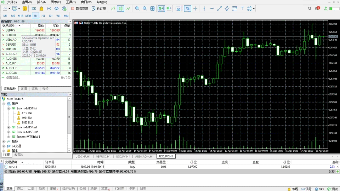The height and width of the screenshot is (191, 340).
Task: Select the crosshair cursor tool
Action: pyautogui.click(x=195, y=8)
